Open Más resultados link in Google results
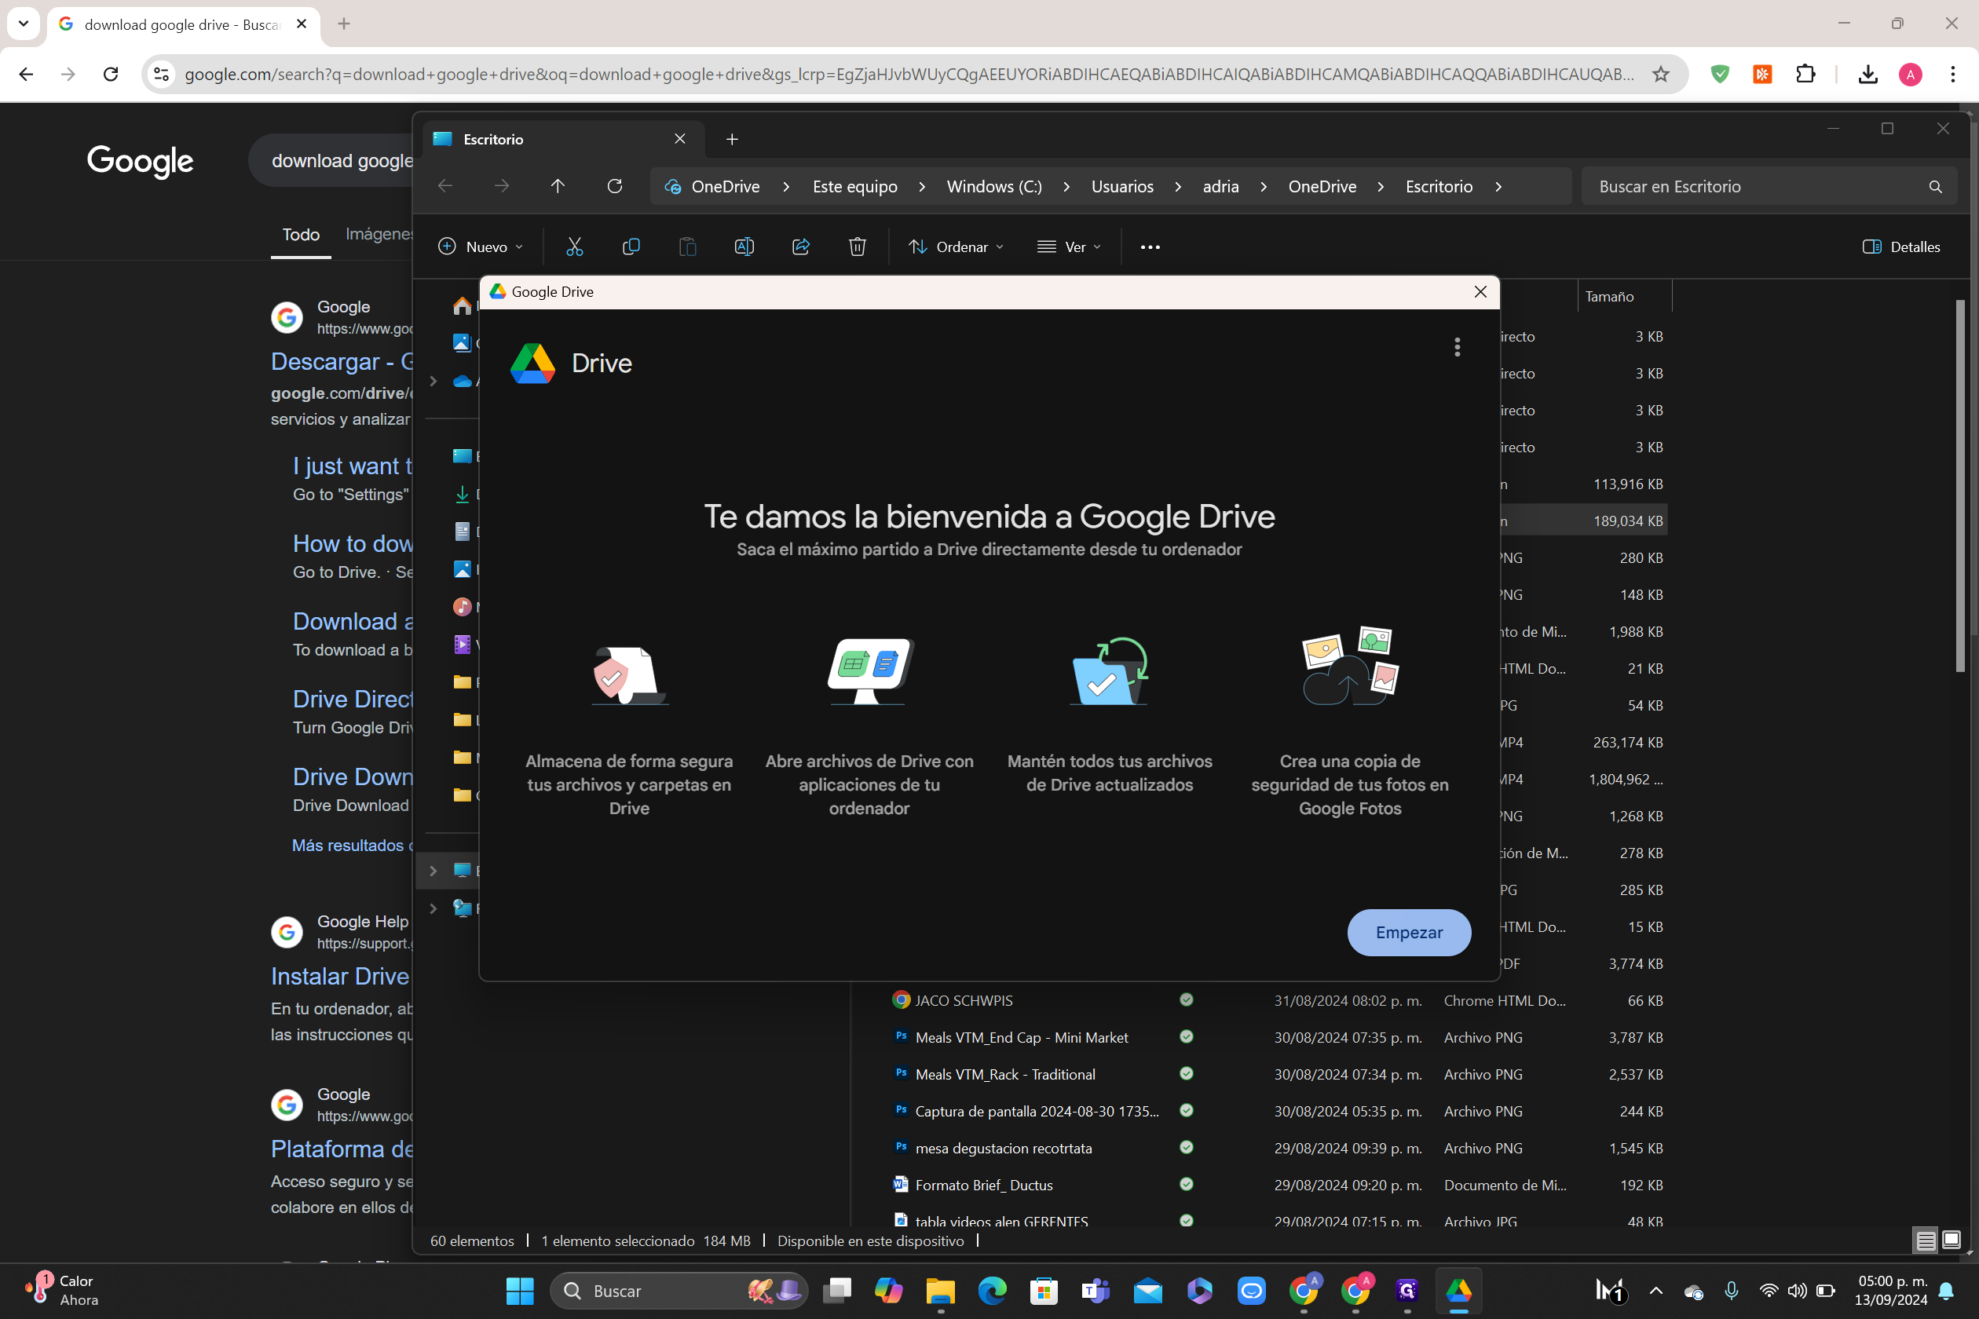The image size is (1979, 1319). pos(352,846)
